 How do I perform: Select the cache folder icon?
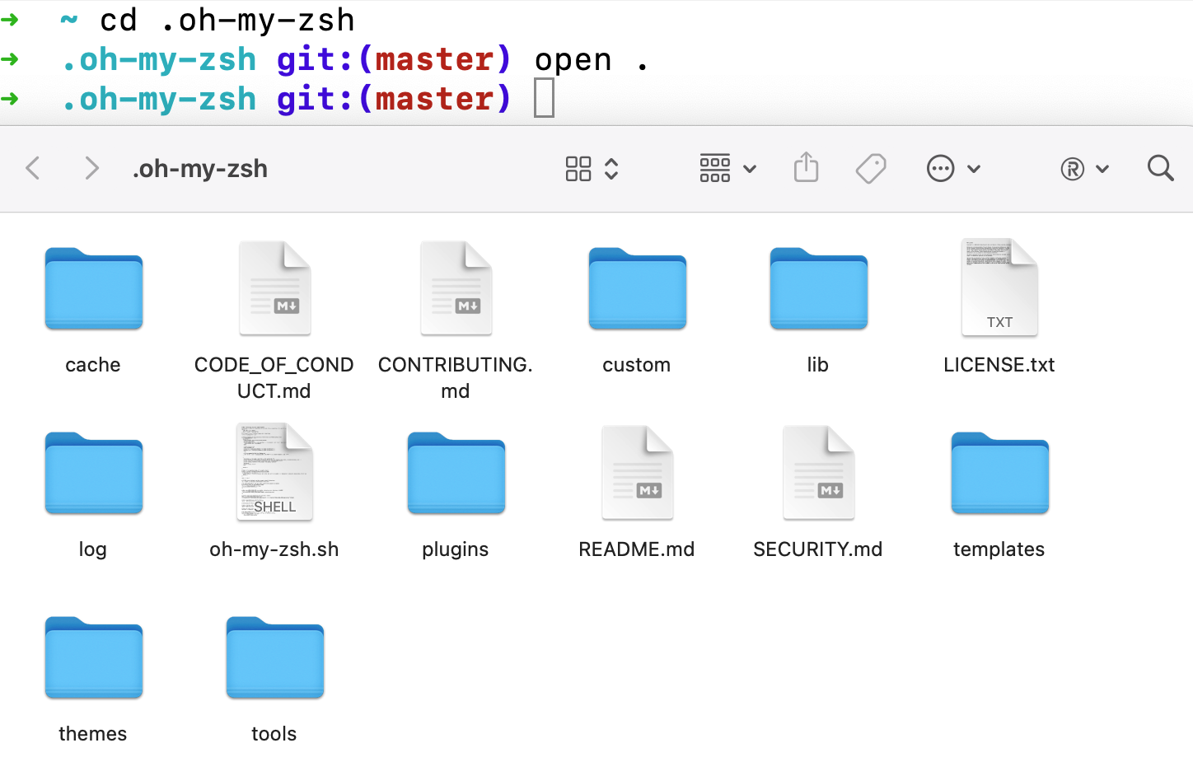click(x=94, y=288)
